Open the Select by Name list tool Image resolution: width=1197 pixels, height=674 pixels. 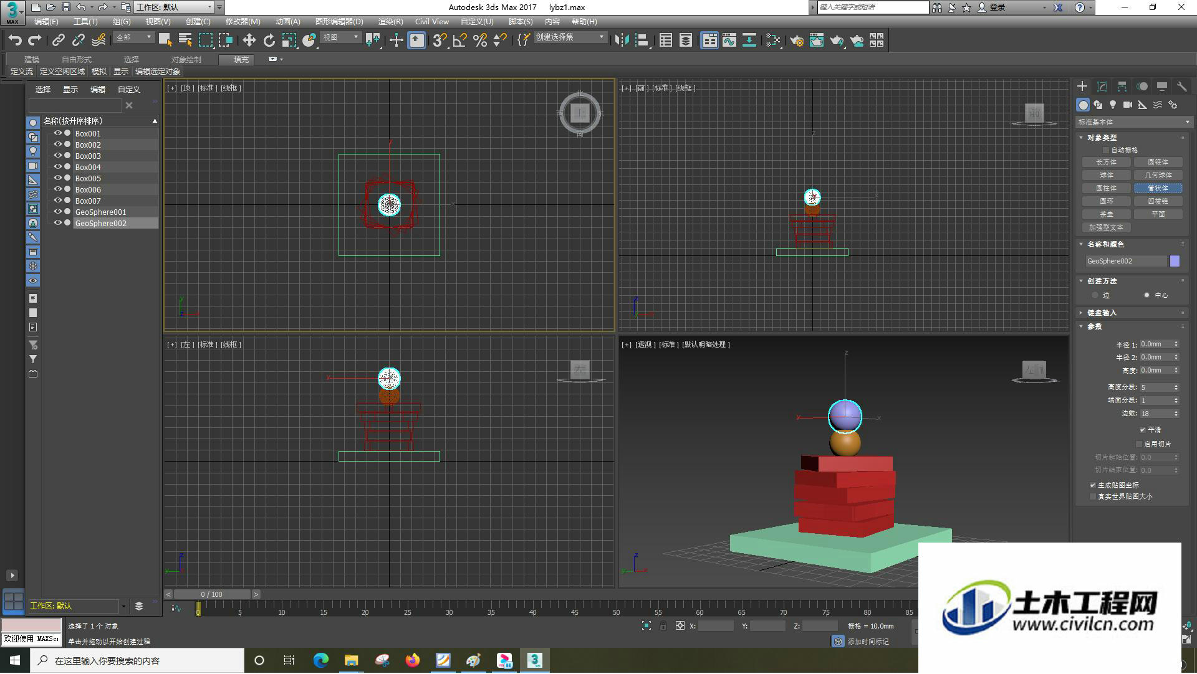[185, 40]
